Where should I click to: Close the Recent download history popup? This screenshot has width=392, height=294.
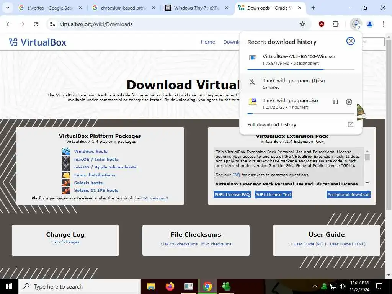pyautogui.click(x=351, y=41)
